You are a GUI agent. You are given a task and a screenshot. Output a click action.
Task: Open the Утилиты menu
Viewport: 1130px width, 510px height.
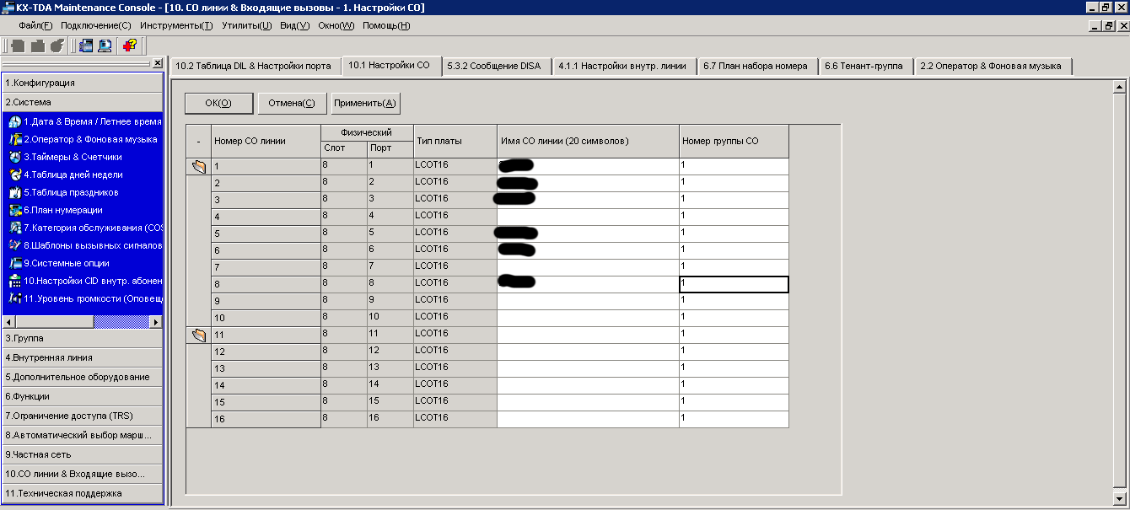pyautogui.click(x=246, y=25)
